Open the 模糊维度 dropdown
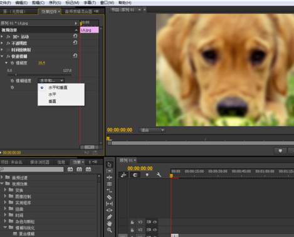The height and width of the screenshot is (237, 294). tap(51, 81)
